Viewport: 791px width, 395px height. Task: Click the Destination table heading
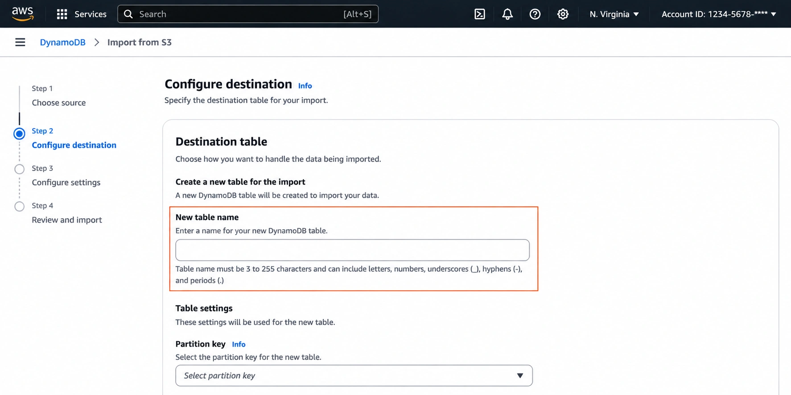pos(221,142)
